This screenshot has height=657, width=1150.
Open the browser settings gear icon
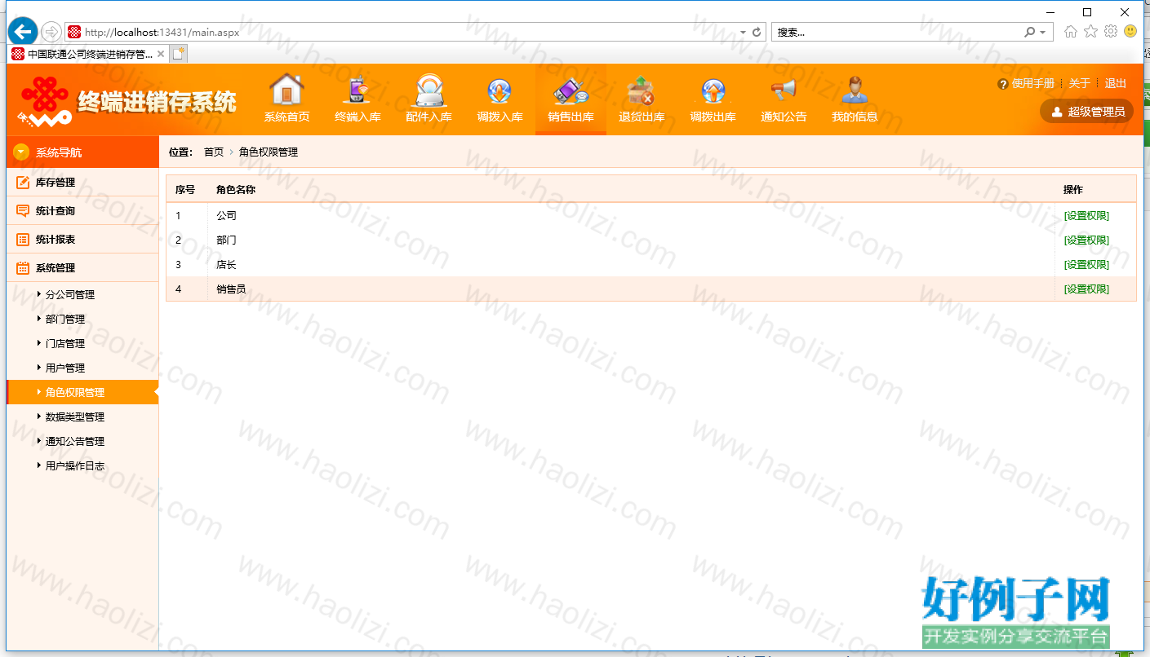click(x=1110, y=32)
